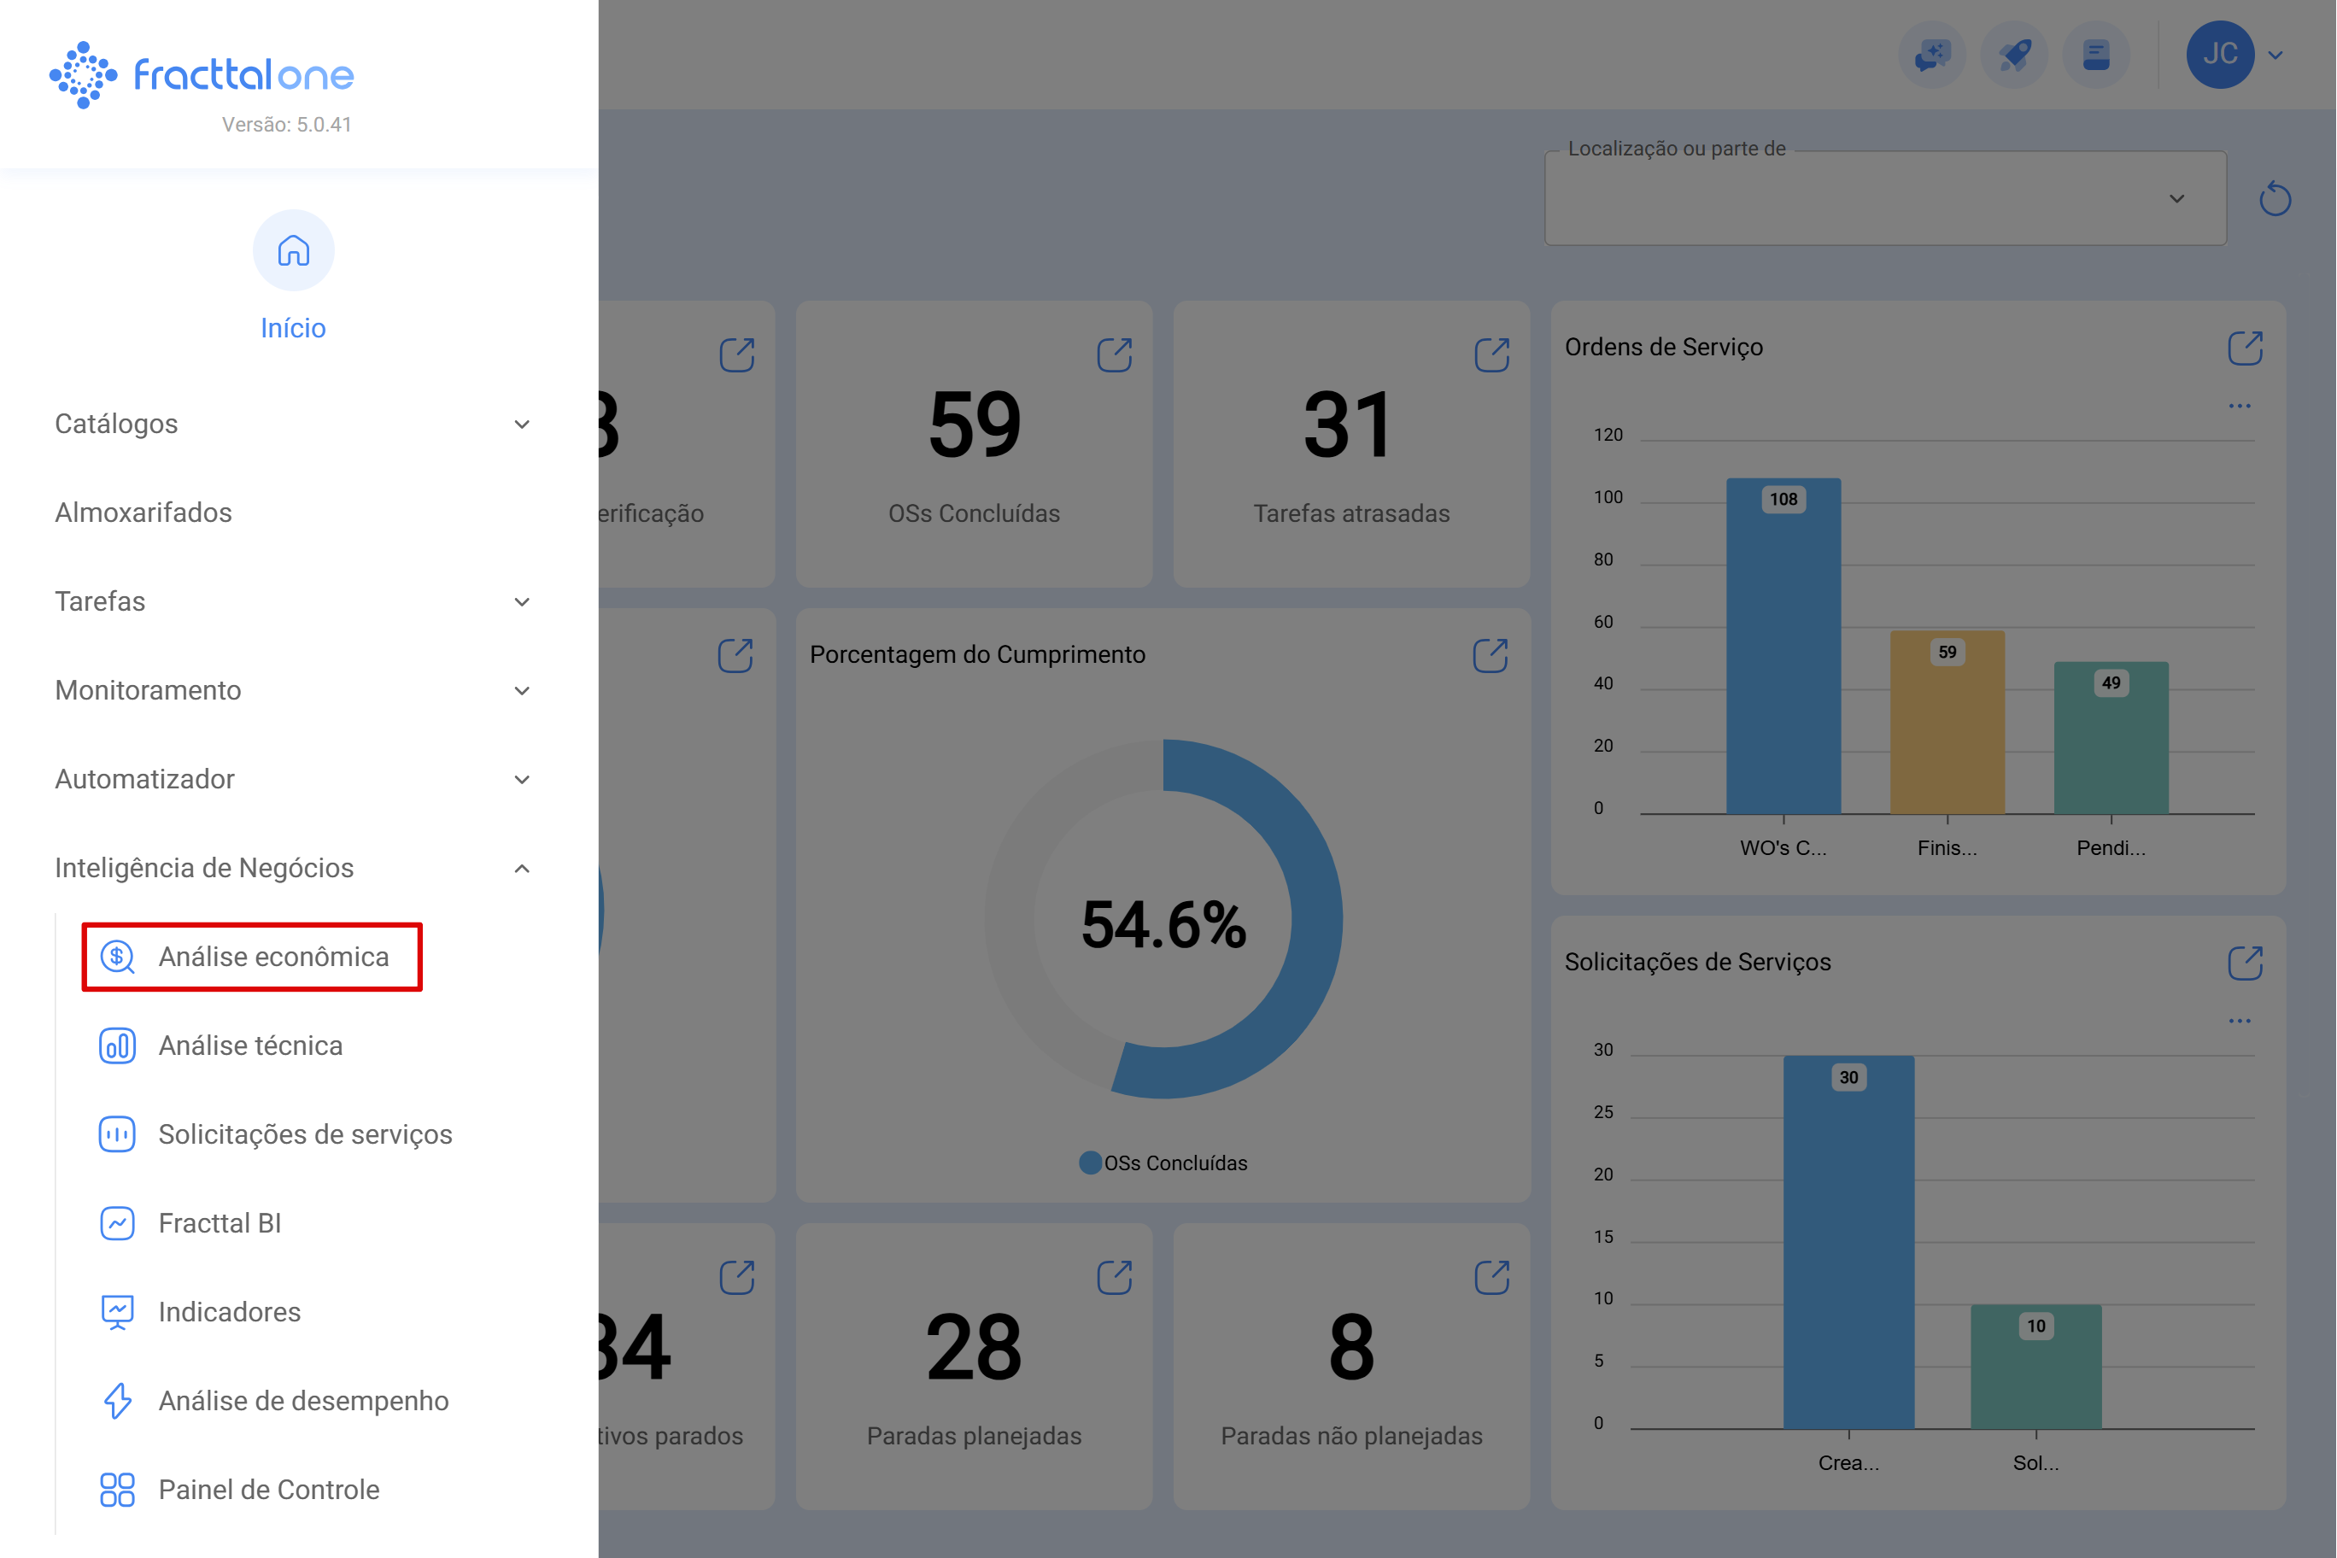Viewport: 2337px width, 1558px height.
Task: Open the AI chat icon in header
Action: (1931, 55)
